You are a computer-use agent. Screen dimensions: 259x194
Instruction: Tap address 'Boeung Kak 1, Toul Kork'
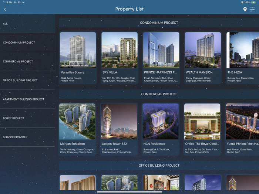[x=157, y=151]
